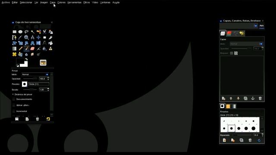Select the Fuzzy Select magic wand tool

click(33, 32)
